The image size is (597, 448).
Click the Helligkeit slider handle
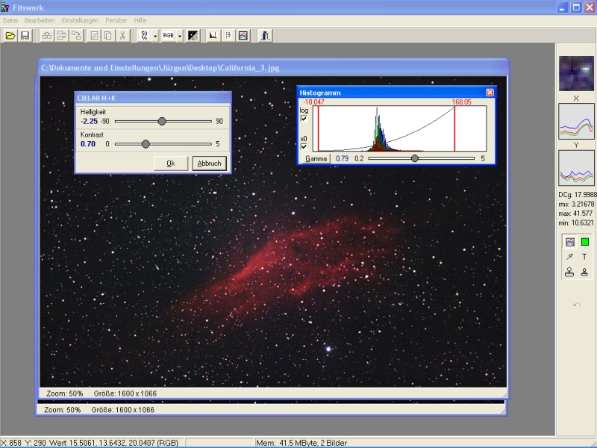click(162, 121)
